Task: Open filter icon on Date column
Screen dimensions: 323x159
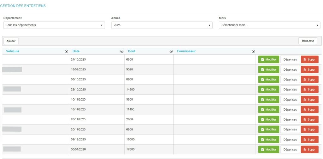Action: [122, 51]
